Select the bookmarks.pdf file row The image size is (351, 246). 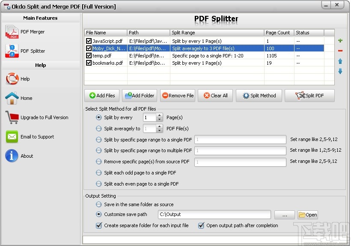pyautogui.click(x=204, y=63)
